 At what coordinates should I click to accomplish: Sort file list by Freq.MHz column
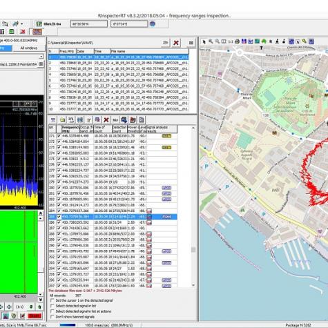[68, 51]
